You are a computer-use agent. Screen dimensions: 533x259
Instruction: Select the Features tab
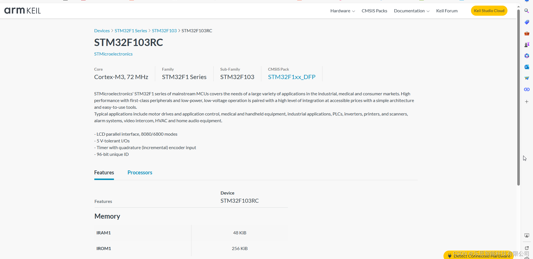104,173
